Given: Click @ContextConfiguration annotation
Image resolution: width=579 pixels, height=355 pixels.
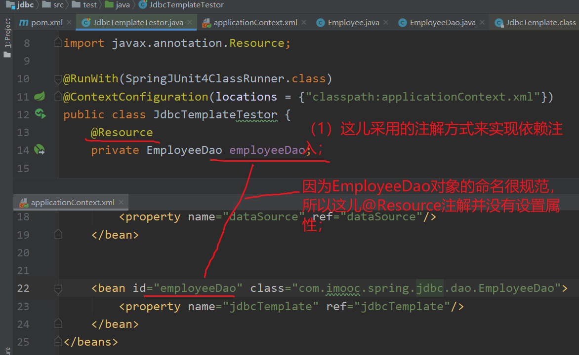Looking at the screenshot, I should [136, 97].
